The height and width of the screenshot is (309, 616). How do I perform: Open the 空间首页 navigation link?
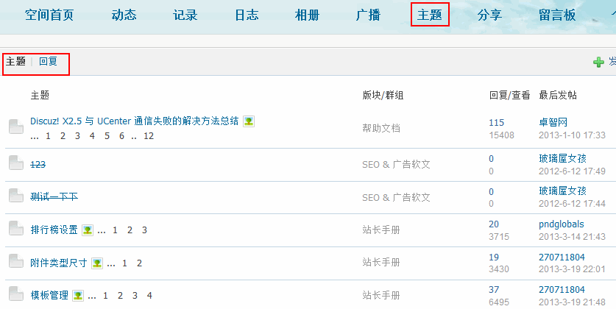coord(48,15)
